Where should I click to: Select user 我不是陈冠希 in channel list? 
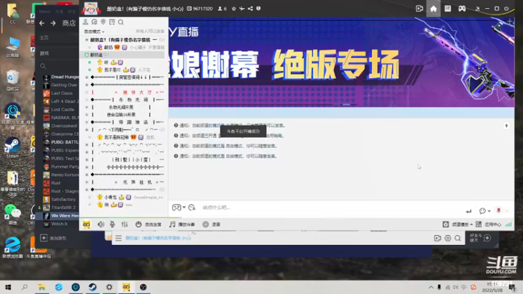[116, 137]
